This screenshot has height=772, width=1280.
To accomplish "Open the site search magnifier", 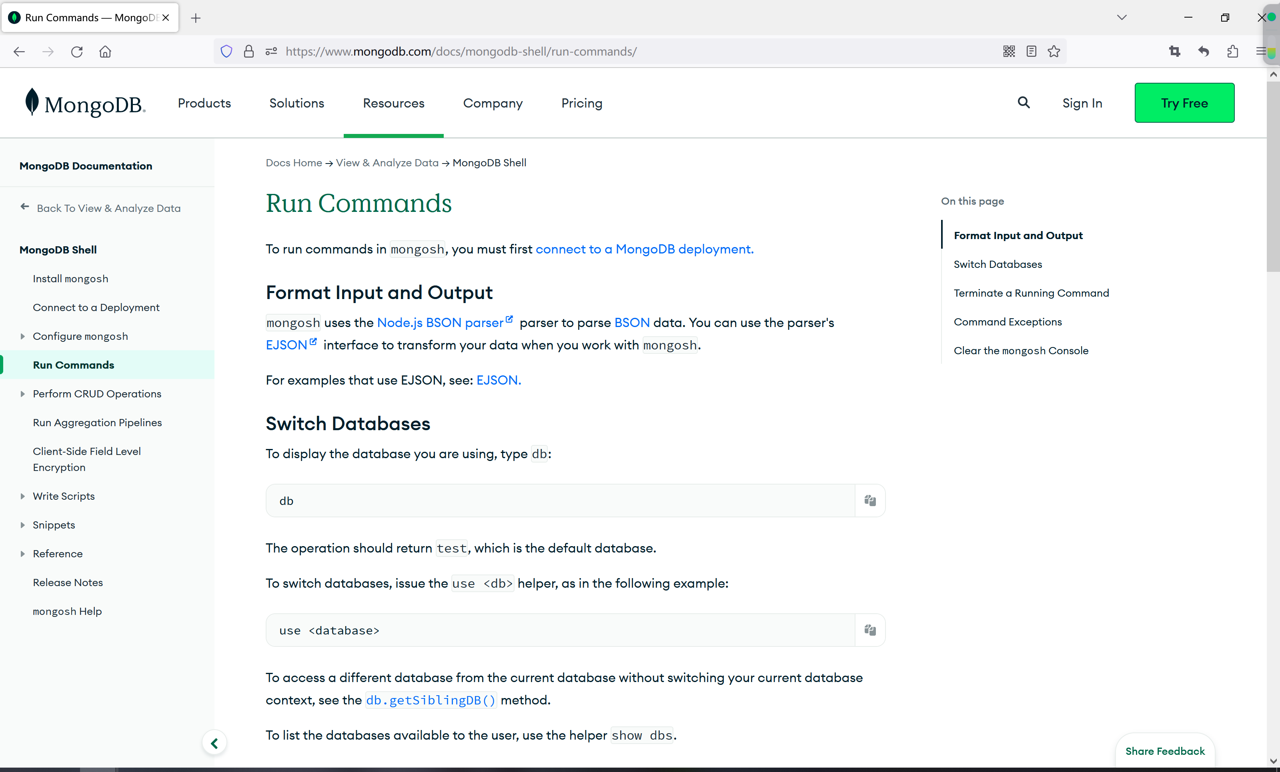I will click(1024, 103).
